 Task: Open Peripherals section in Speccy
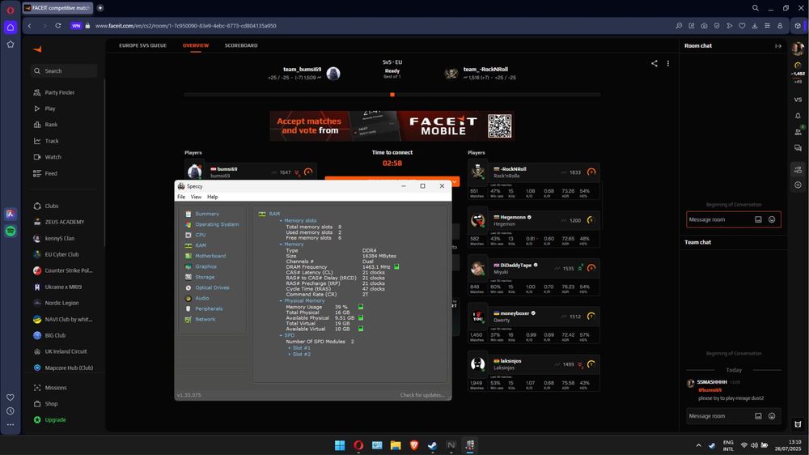point(209,308)
